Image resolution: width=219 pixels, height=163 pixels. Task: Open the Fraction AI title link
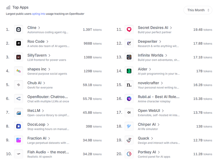click(37, 138)
